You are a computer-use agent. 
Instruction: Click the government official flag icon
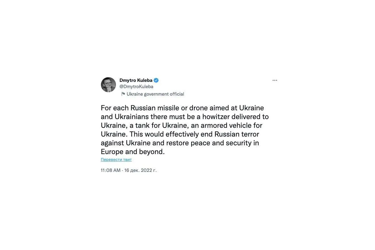(123, 94)
